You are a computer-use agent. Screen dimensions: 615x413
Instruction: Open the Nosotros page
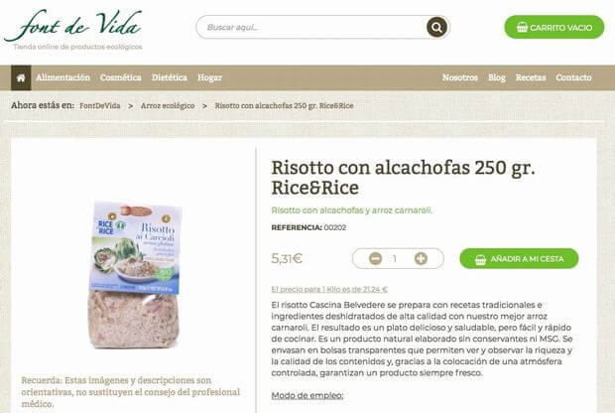click(460, 77)
